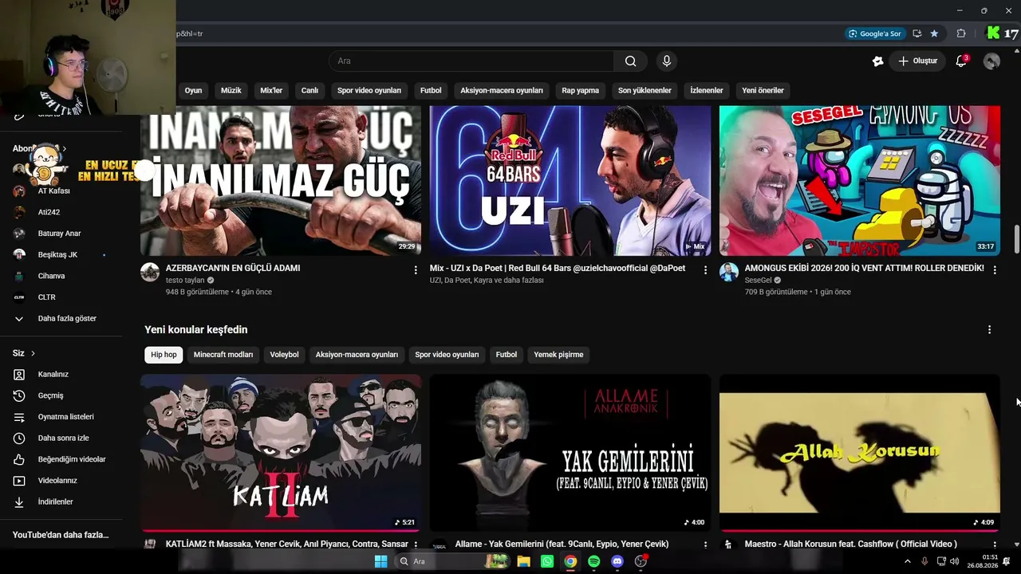Click Google'a Sor in the address bar

pyautogui.click(x=875, y=33)
